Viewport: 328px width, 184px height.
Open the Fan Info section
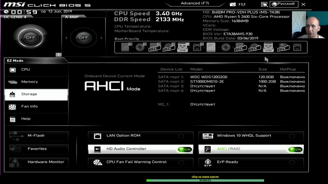click(36, 107)
